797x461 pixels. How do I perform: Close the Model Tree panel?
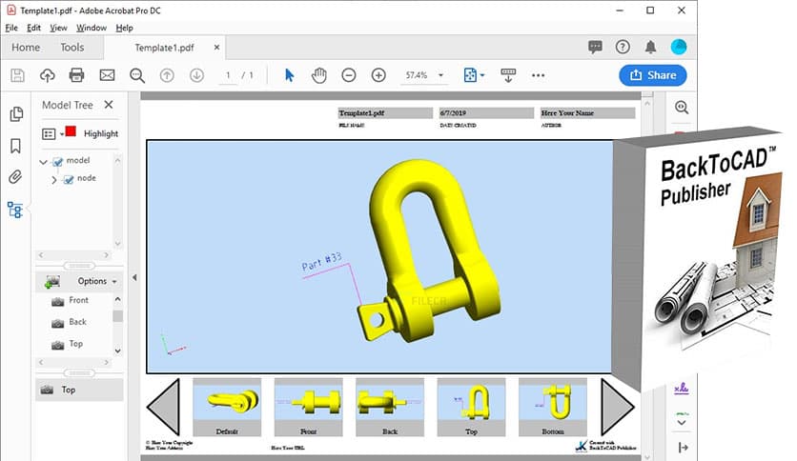109,105
